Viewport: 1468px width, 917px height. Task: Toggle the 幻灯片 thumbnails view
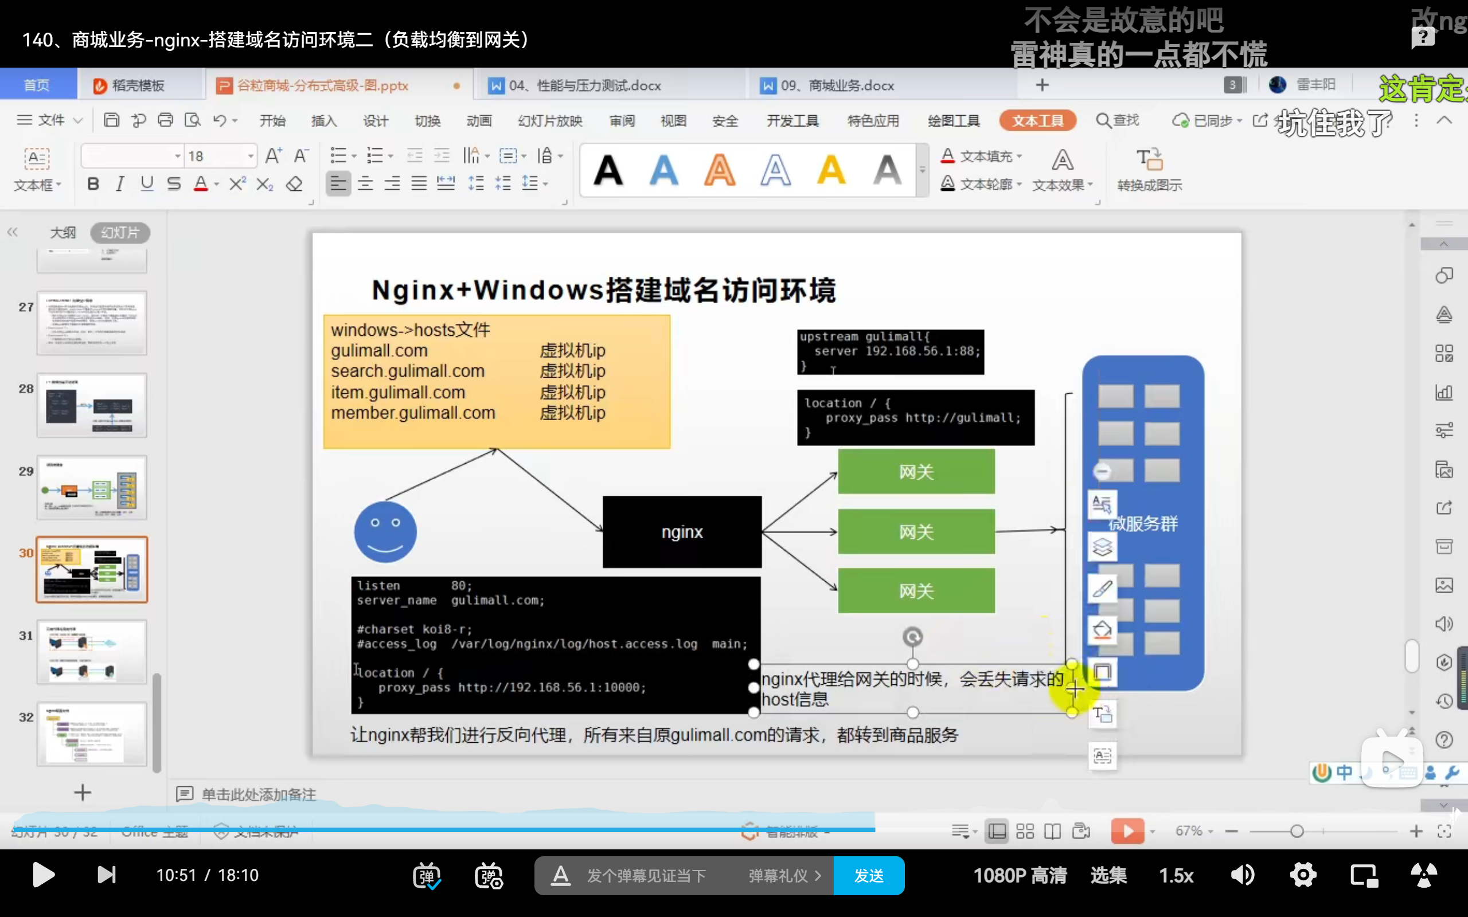[x=120, y=233]
